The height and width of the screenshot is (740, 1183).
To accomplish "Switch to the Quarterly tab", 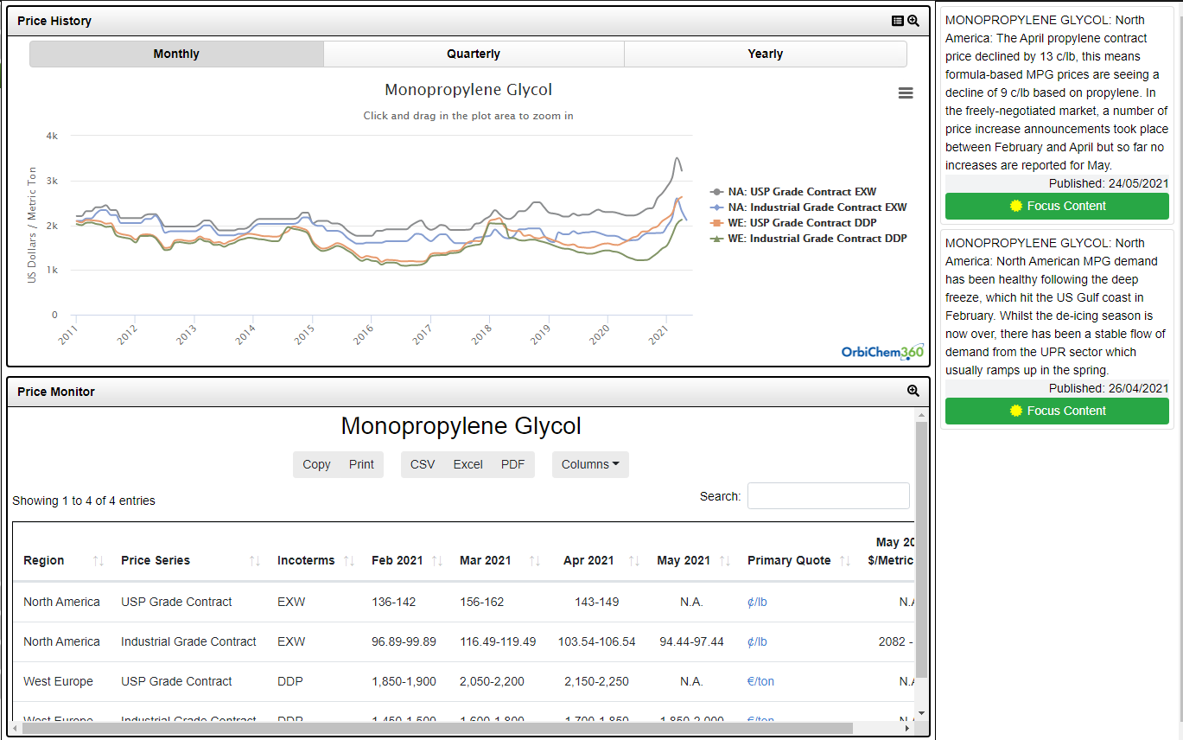I will (474, 54).
